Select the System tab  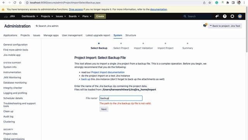coord(118,35)
